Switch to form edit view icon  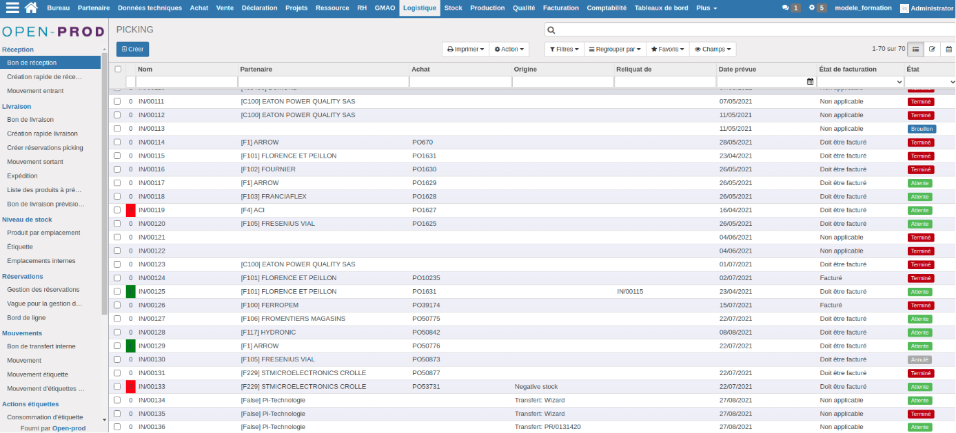pos(932,49)
